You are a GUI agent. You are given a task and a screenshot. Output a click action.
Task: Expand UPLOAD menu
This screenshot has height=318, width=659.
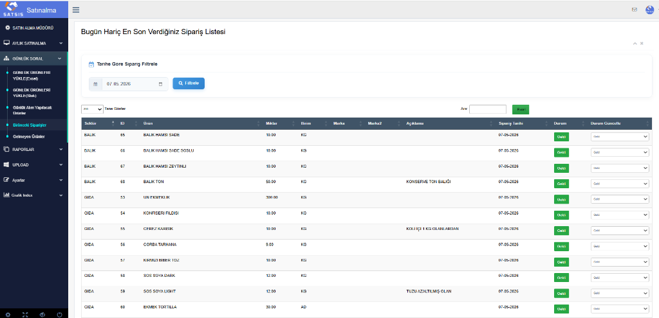(61, 165)
